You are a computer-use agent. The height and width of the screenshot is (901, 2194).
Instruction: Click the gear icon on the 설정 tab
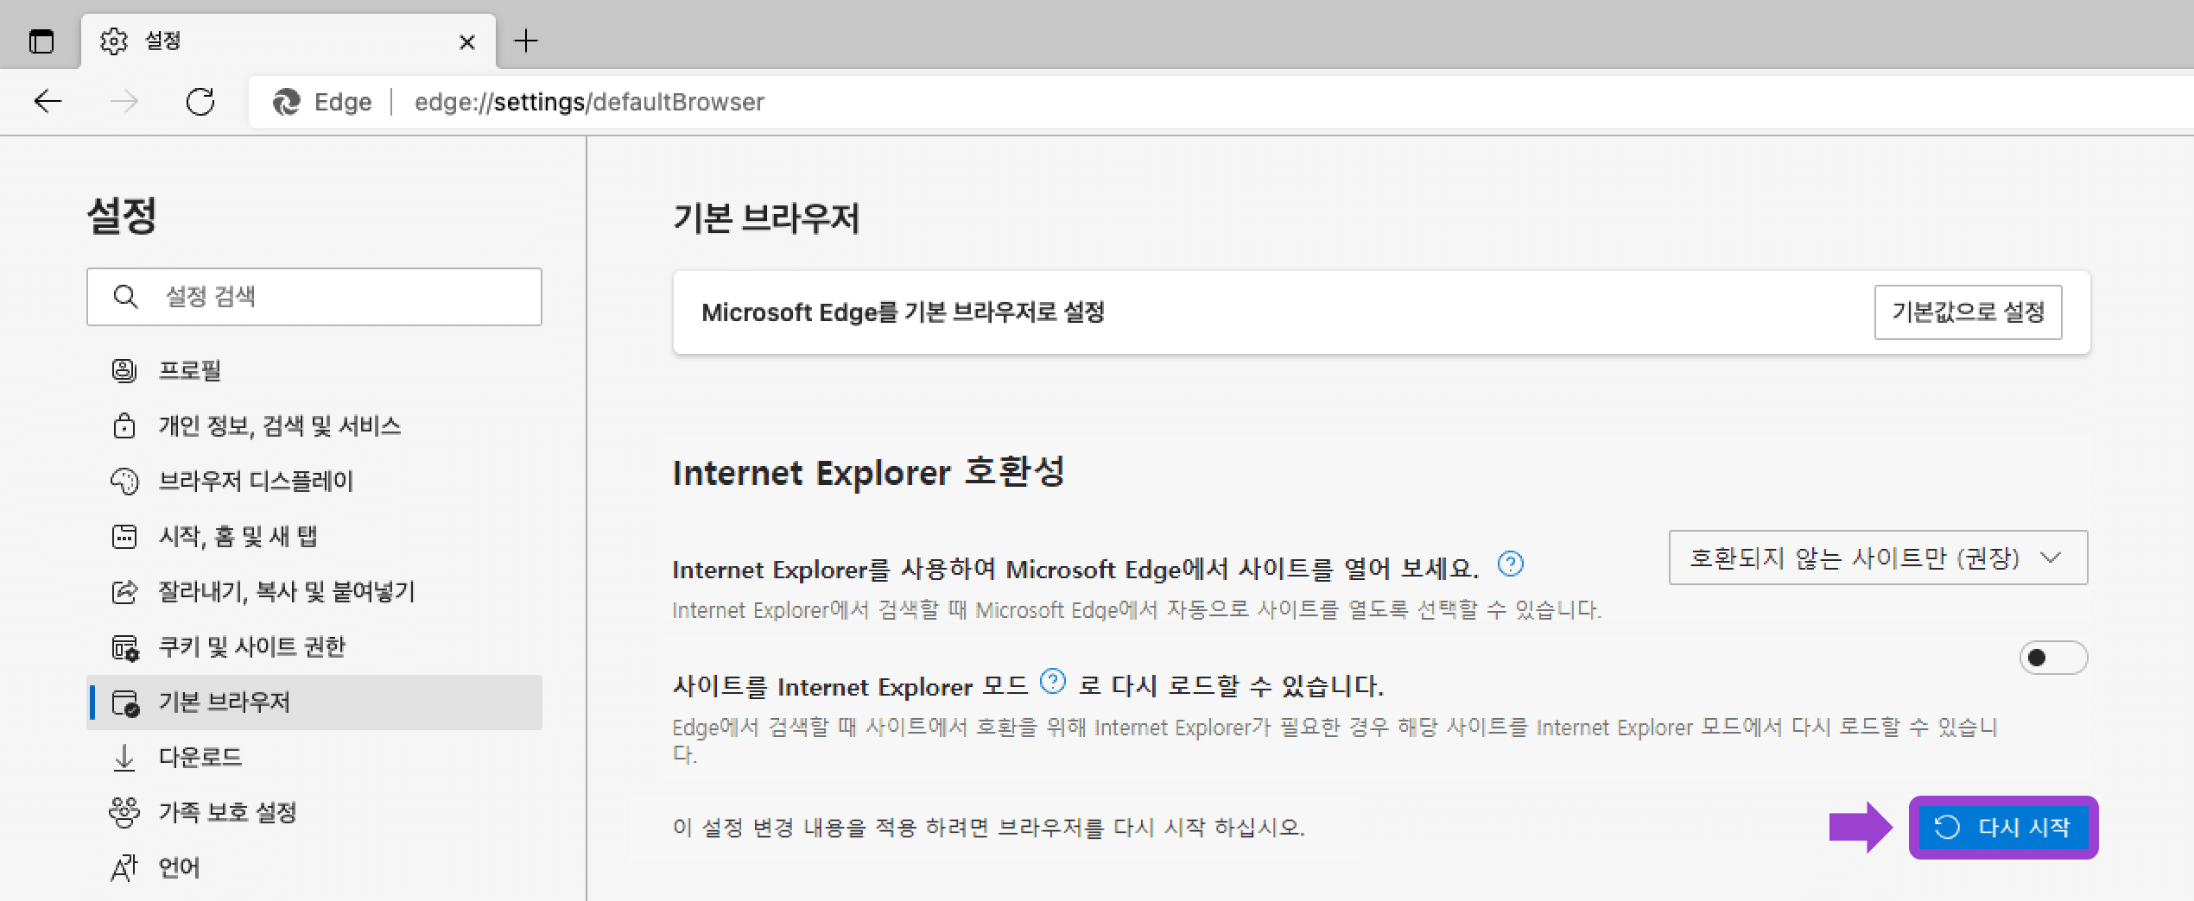tap(114, 41)
